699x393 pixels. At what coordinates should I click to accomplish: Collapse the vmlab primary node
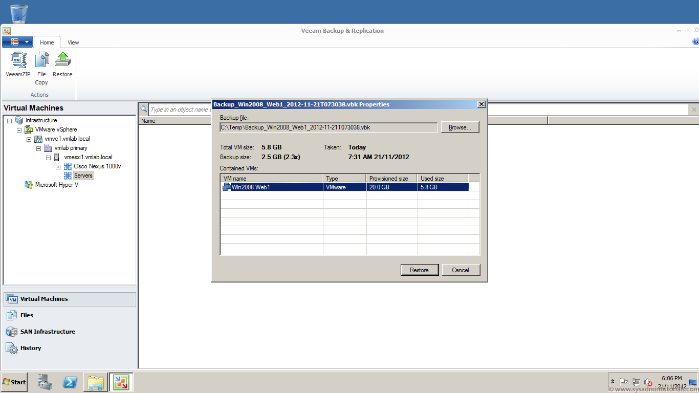point(38,148)
